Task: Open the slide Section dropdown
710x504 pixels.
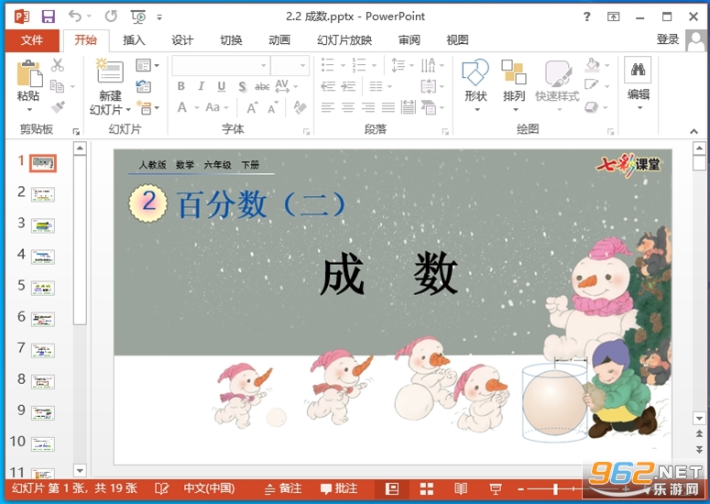Action: click(x=147, y=108)
